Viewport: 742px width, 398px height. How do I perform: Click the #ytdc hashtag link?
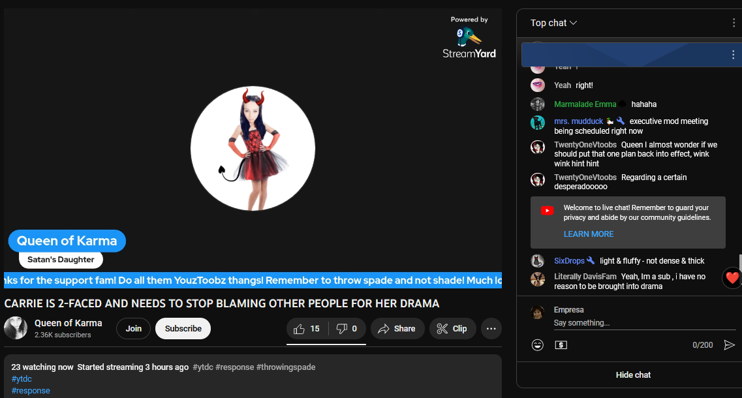coord(22,378)
